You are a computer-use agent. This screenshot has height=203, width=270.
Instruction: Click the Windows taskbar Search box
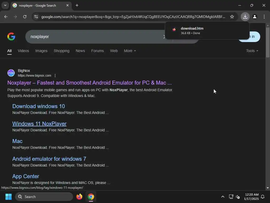[x=44, y=197]
